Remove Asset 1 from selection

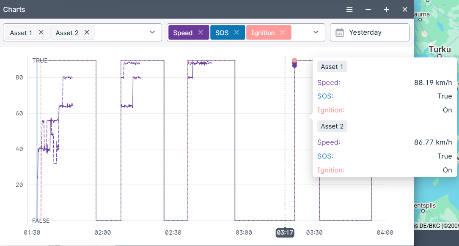(41, 32)
